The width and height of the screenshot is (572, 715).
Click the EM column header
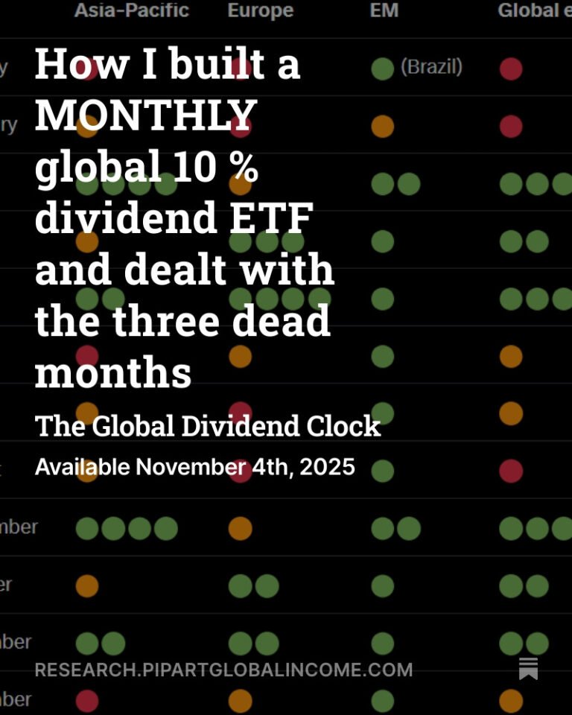coord(384,10)
